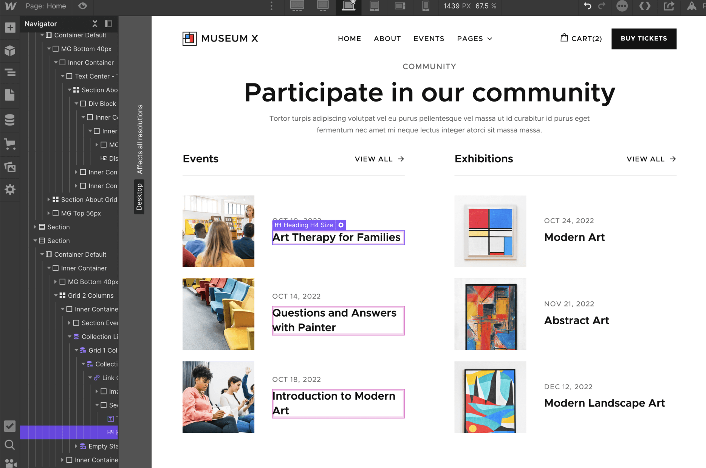Open the Assets panel
The height and width of the screenshot is (468, 706).
(10, 167)
